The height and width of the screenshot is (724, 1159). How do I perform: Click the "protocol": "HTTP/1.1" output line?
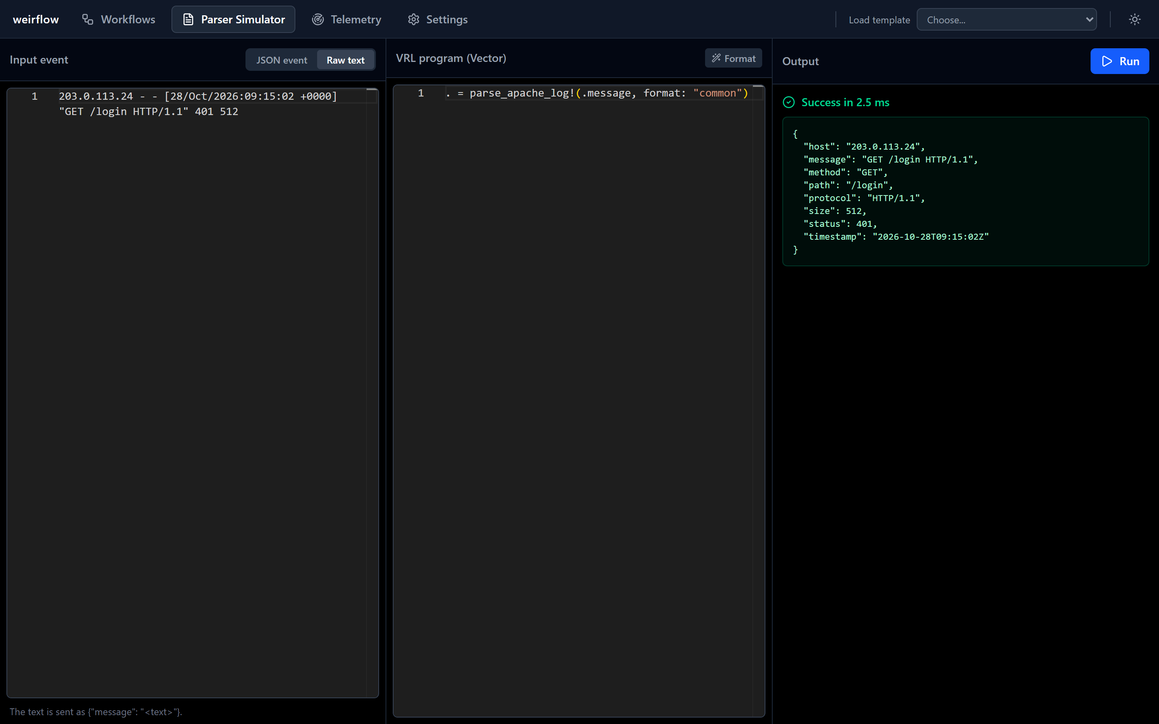(864, 198)
